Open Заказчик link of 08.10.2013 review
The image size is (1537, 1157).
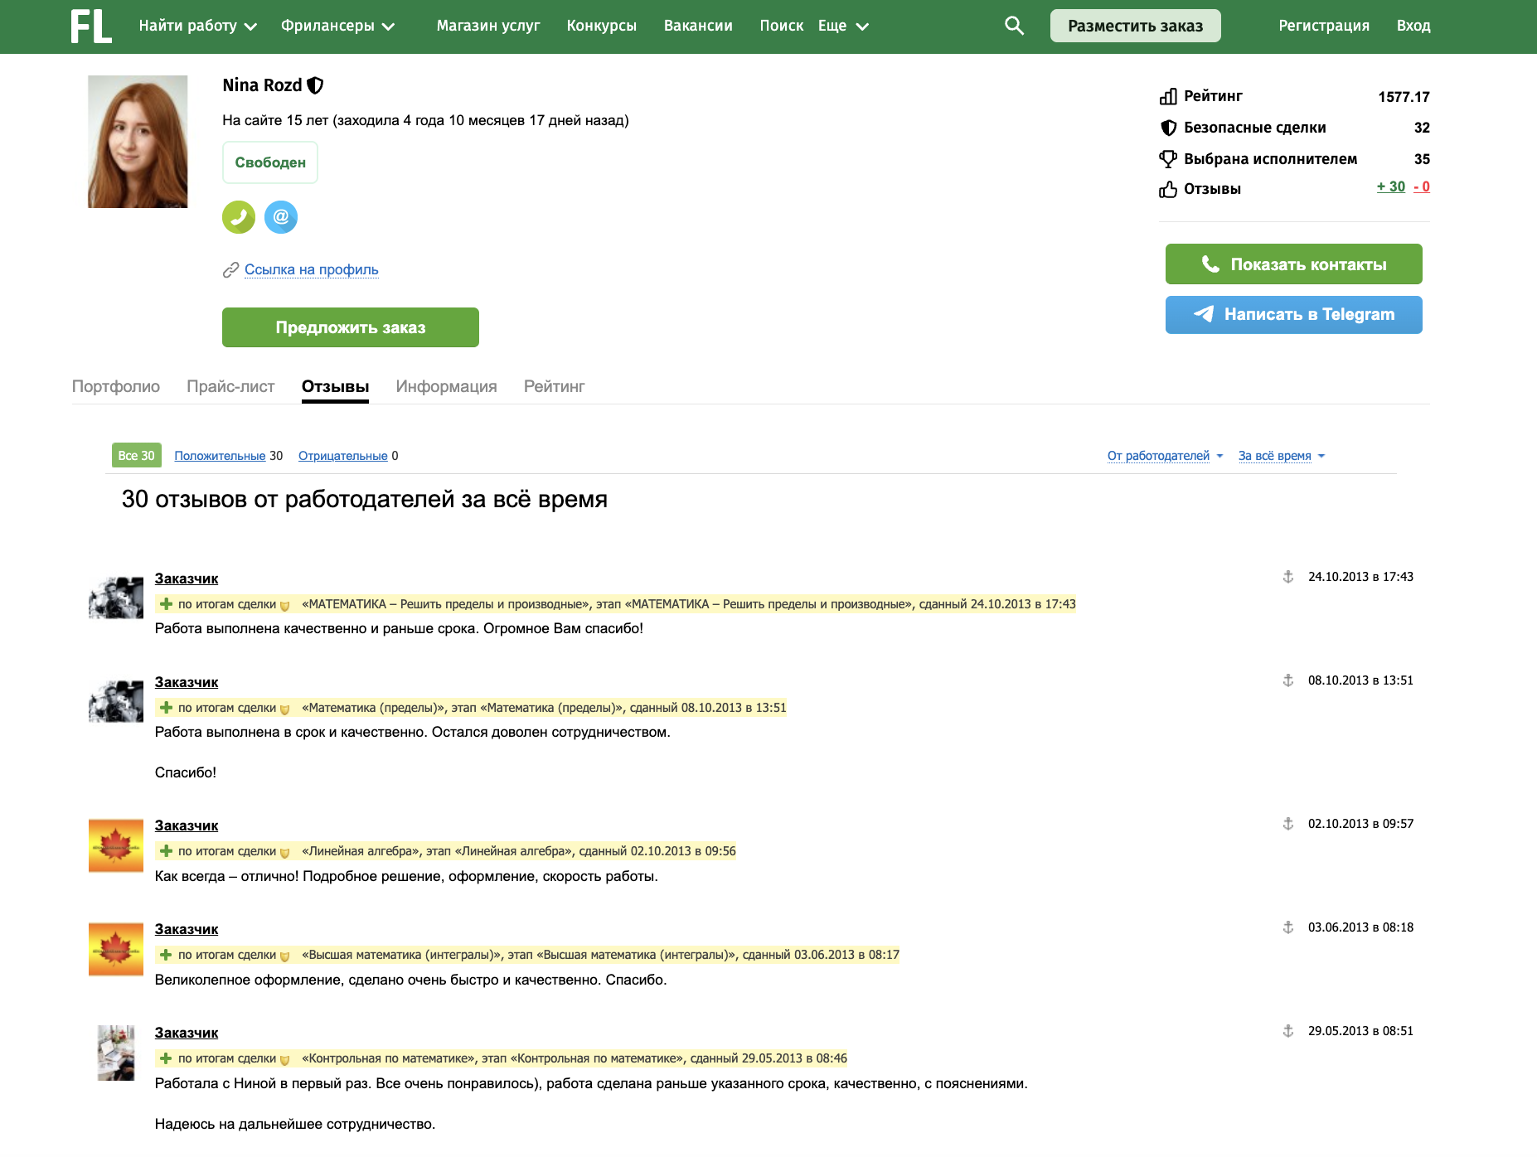187,682
